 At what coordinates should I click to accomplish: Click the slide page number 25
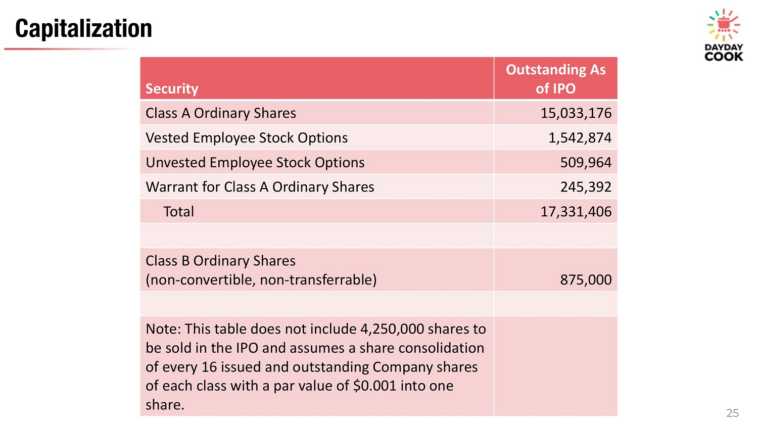[732, 413]
